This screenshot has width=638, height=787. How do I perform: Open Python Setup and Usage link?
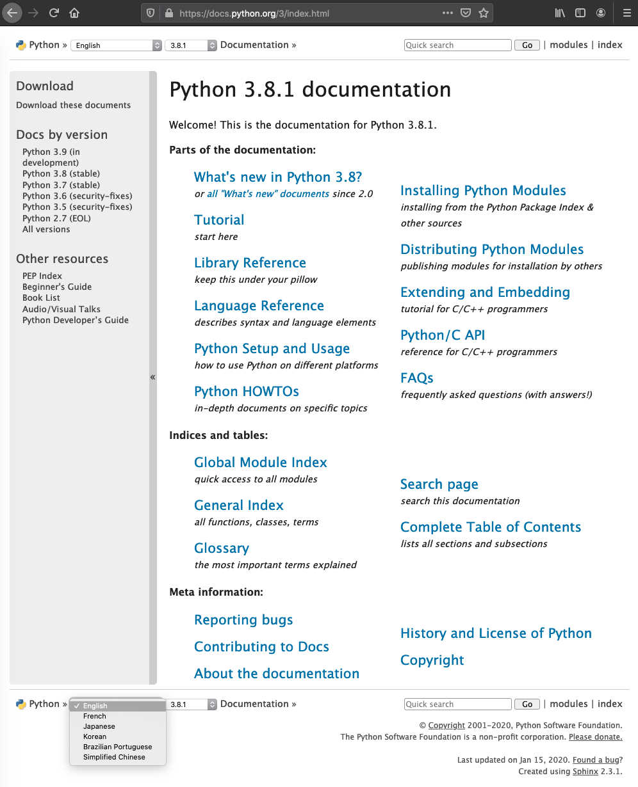tap(272, 349)
